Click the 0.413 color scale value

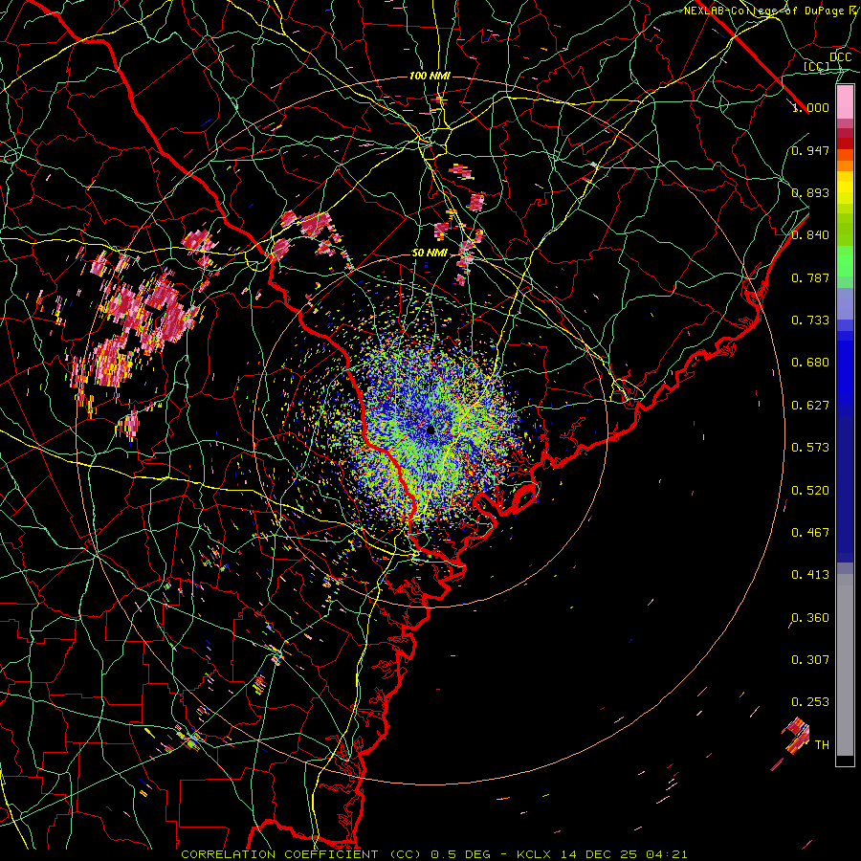[x=810, y=575]
